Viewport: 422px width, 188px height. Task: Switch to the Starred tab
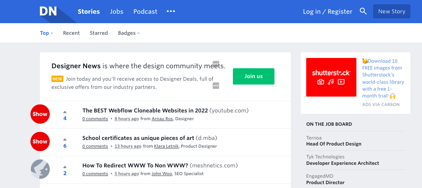99,33
